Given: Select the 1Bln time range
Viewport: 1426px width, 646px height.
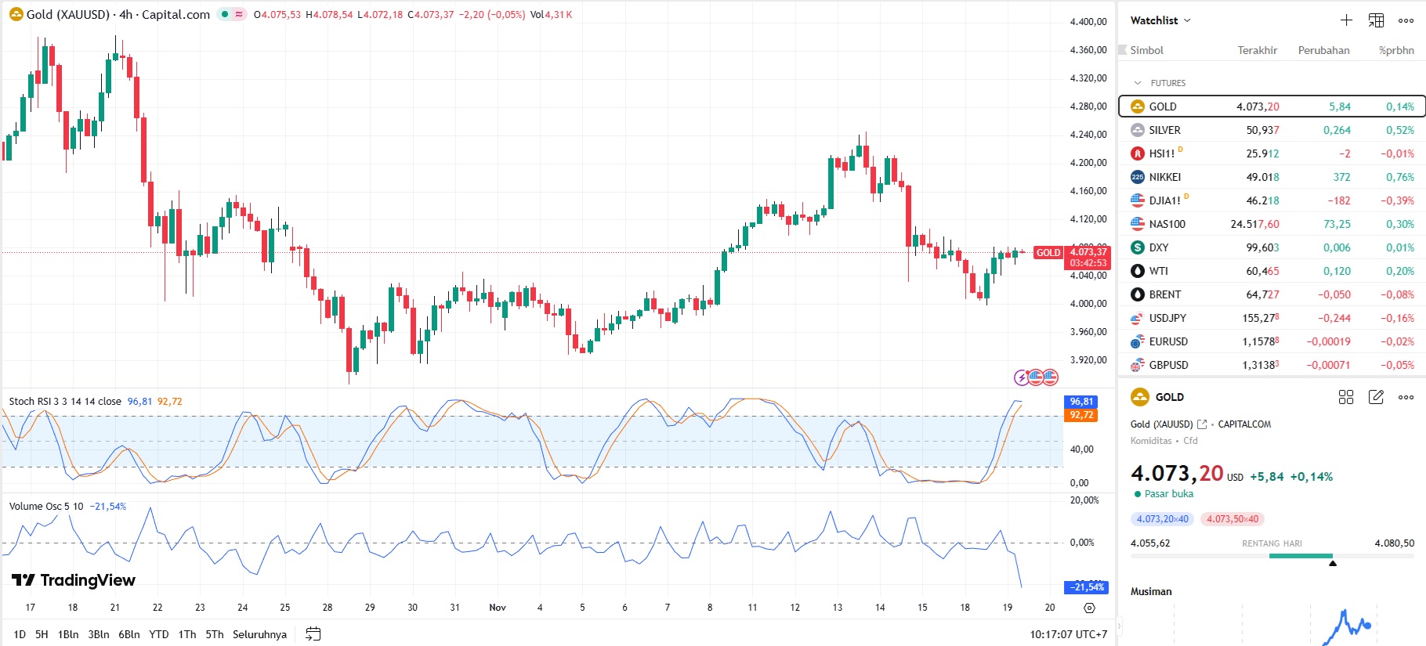Looking at the screenshot, I should click(x=68, y=634).
